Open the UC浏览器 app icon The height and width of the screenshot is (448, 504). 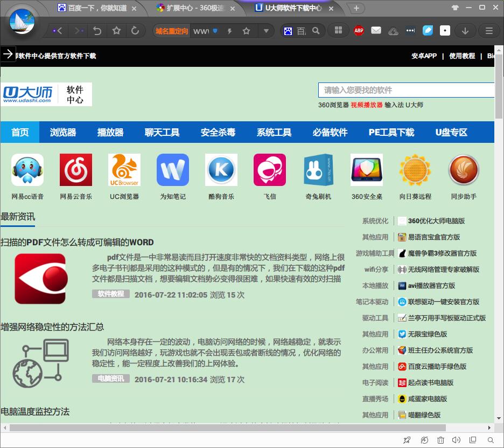click(x=124, y=170)
